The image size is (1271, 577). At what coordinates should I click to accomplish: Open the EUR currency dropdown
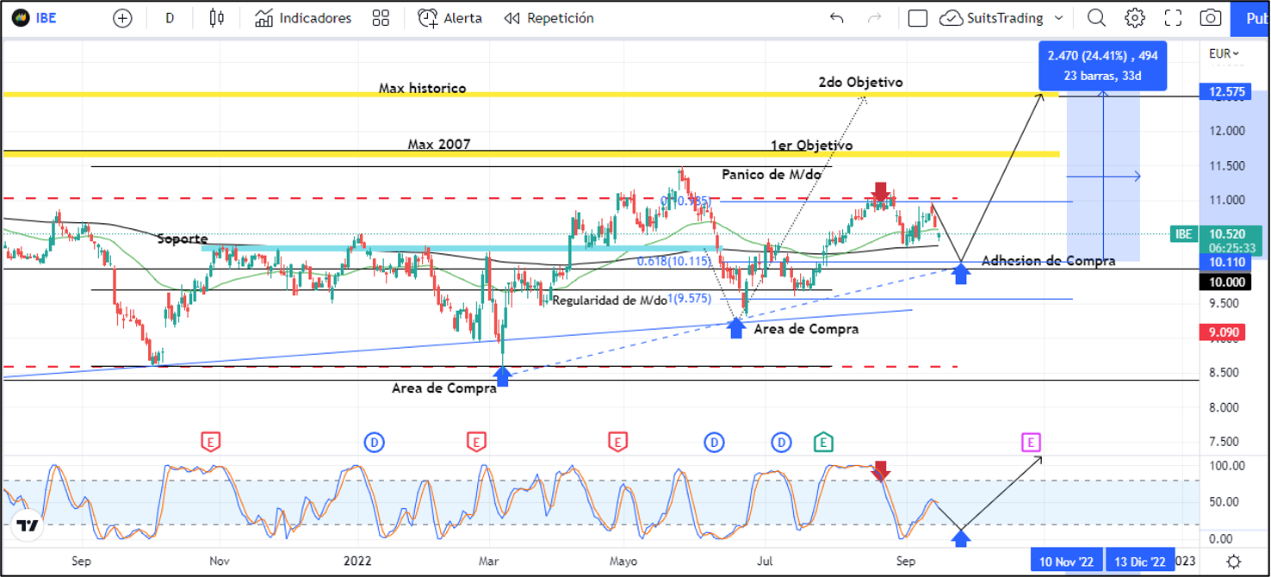(1224, 53)
